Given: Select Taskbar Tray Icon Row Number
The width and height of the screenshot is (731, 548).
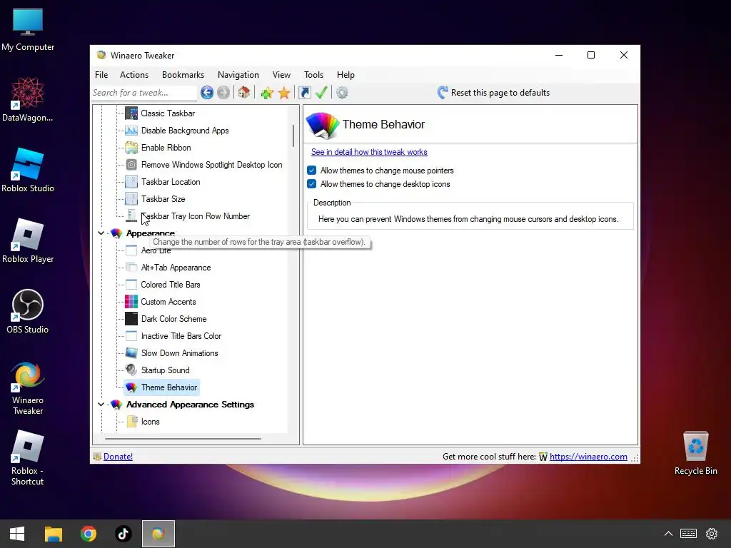Looking at the screenshot, I should point(196,216).
